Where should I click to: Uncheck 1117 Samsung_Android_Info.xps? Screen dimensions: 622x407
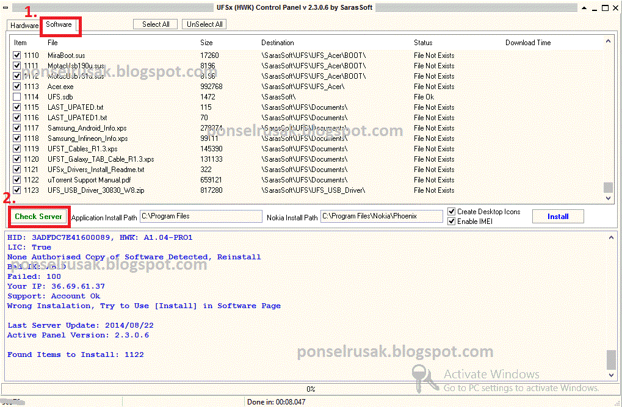16,128
